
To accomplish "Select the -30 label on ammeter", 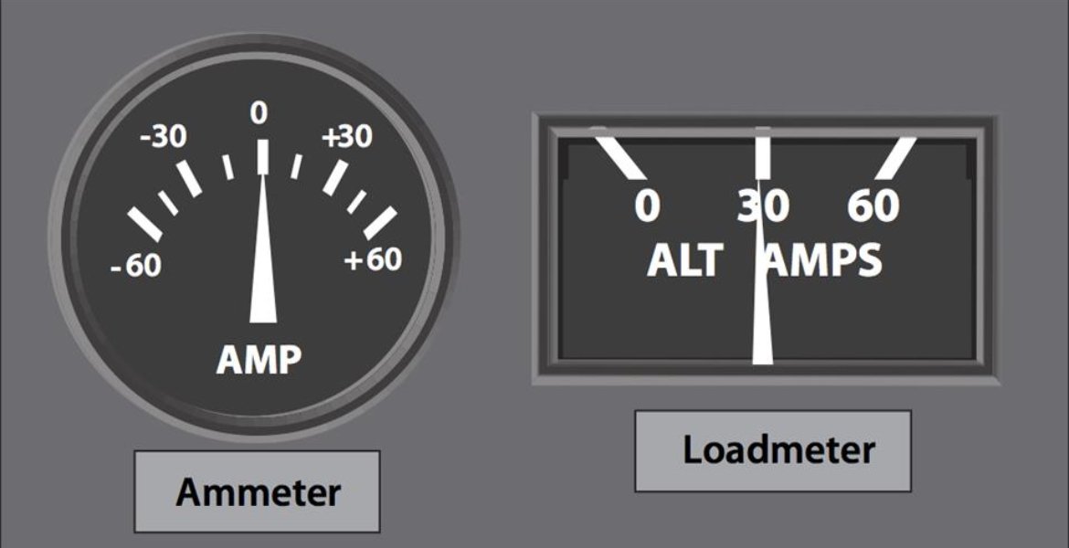I will point(163,138).
